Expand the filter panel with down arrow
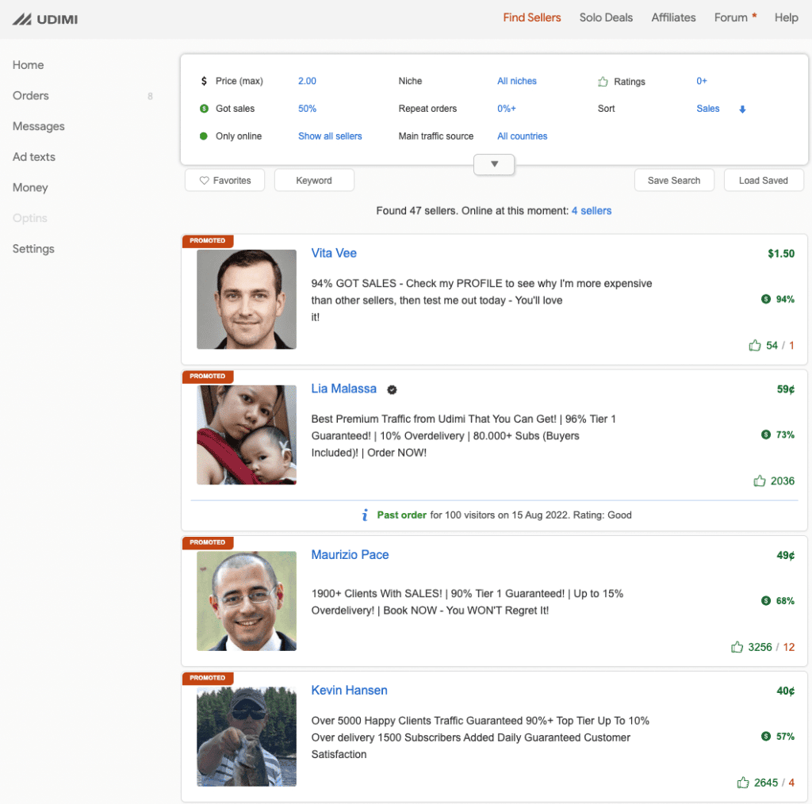This screenshot has width=812, height=804. point(494,164)
